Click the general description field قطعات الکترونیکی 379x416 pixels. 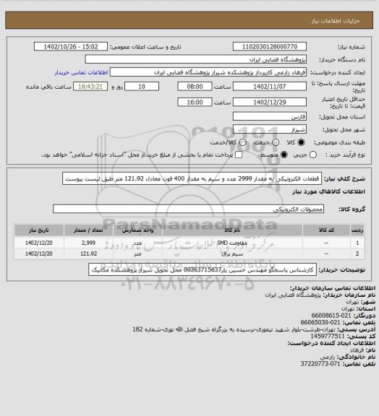pos(192,178)
